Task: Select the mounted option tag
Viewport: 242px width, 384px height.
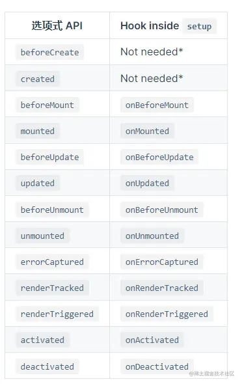Action: click(x=38, y=131)
